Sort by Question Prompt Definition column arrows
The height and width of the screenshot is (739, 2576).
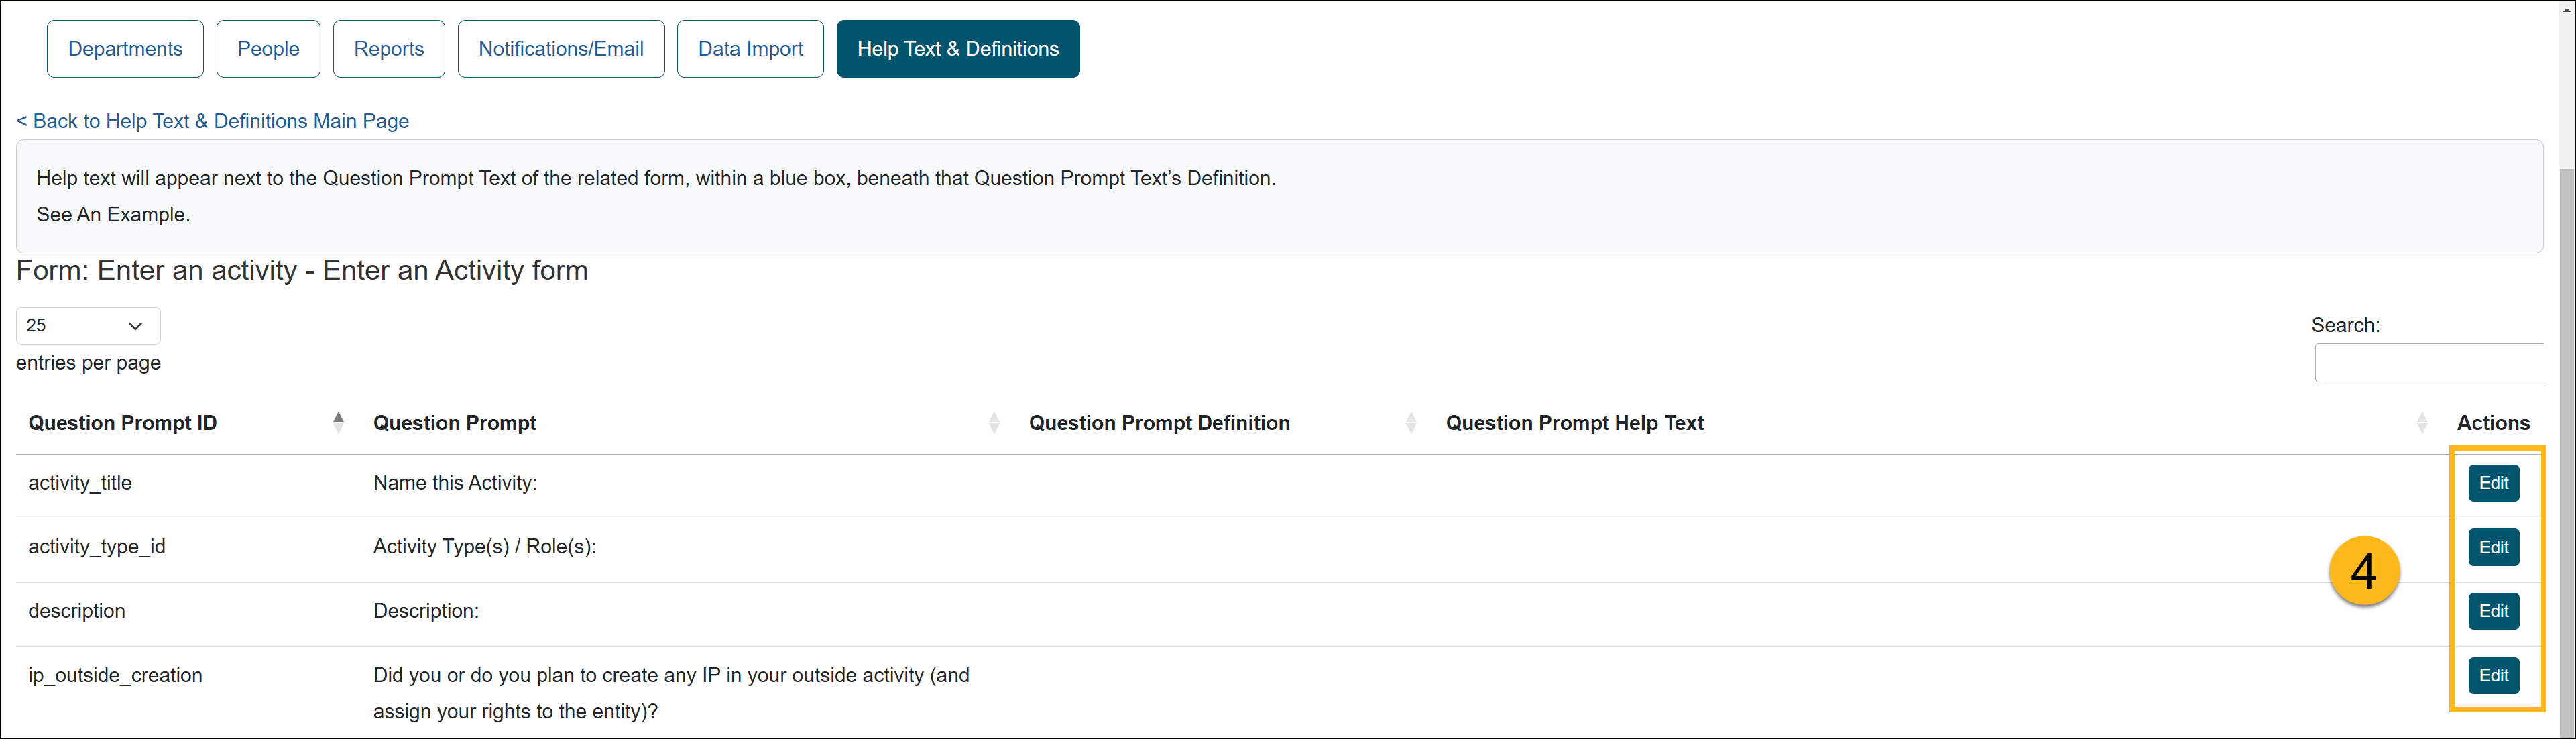1410,423
